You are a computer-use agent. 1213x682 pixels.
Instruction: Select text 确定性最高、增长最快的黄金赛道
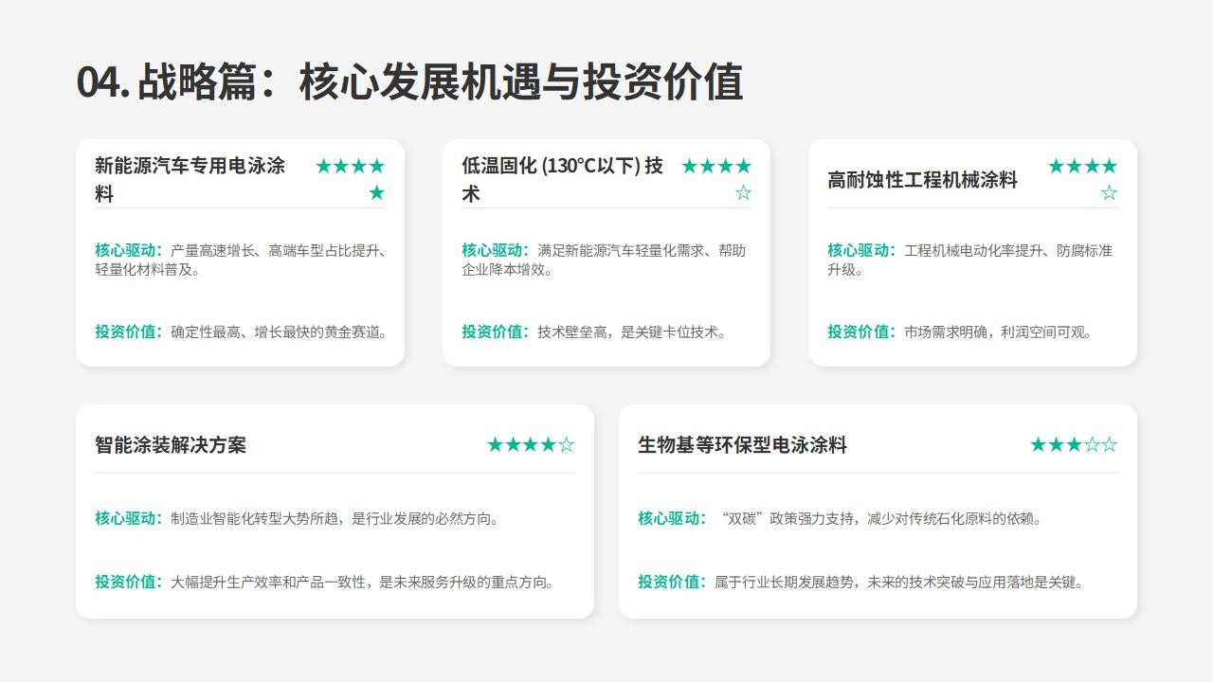click(279, 332)
